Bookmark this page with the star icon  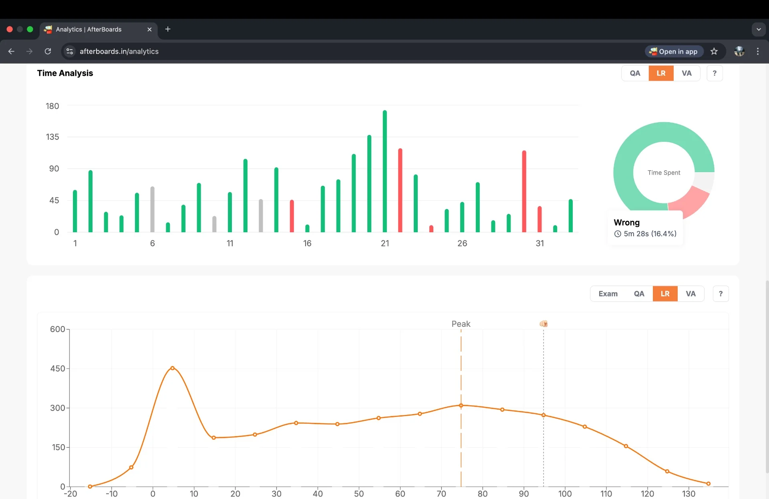[x=714, y=51]
